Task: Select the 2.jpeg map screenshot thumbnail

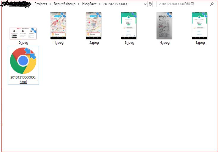Action: pos(94,26)
